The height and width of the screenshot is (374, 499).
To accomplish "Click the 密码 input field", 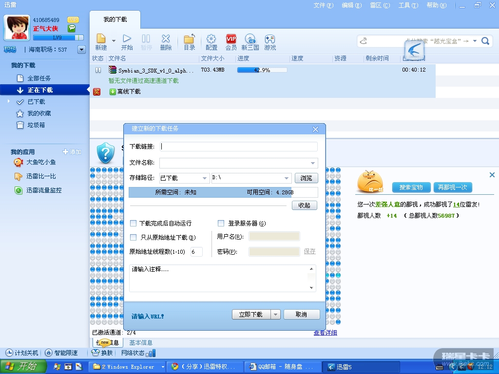I will point(274,252).
